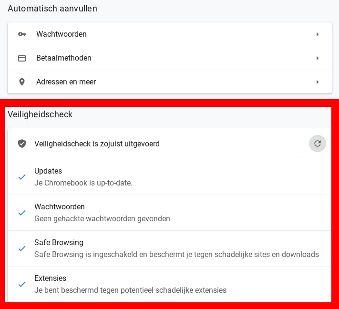The image size is (339, 309).
Task: Click the key icon beside Wachtwoorden
Action: pyautogui.click(x=22, y=34)
